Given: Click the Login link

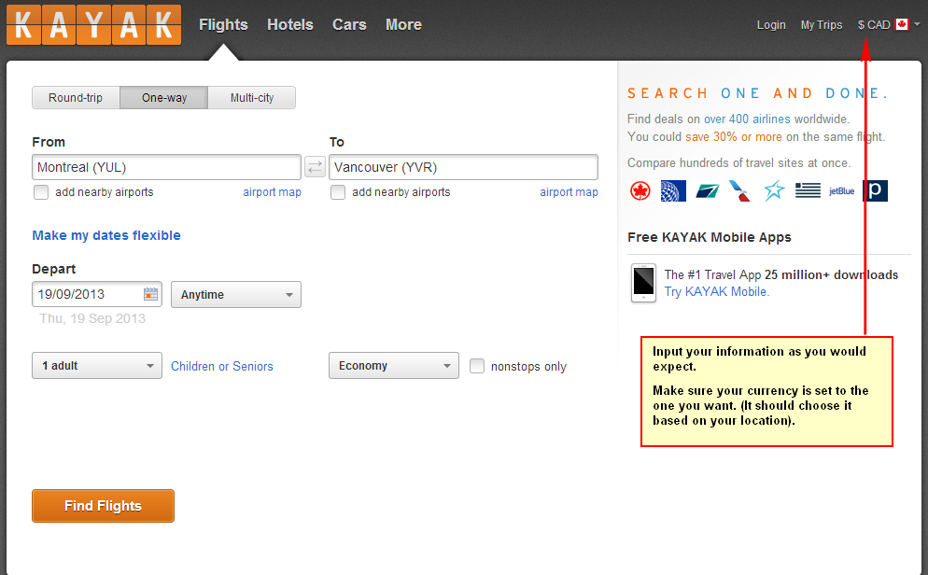Looking at the screenshot, I should pyautogui.click(x=771, y=25).
